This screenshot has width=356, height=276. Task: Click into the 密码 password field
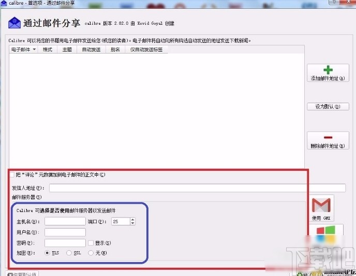[x=65, y=243]
